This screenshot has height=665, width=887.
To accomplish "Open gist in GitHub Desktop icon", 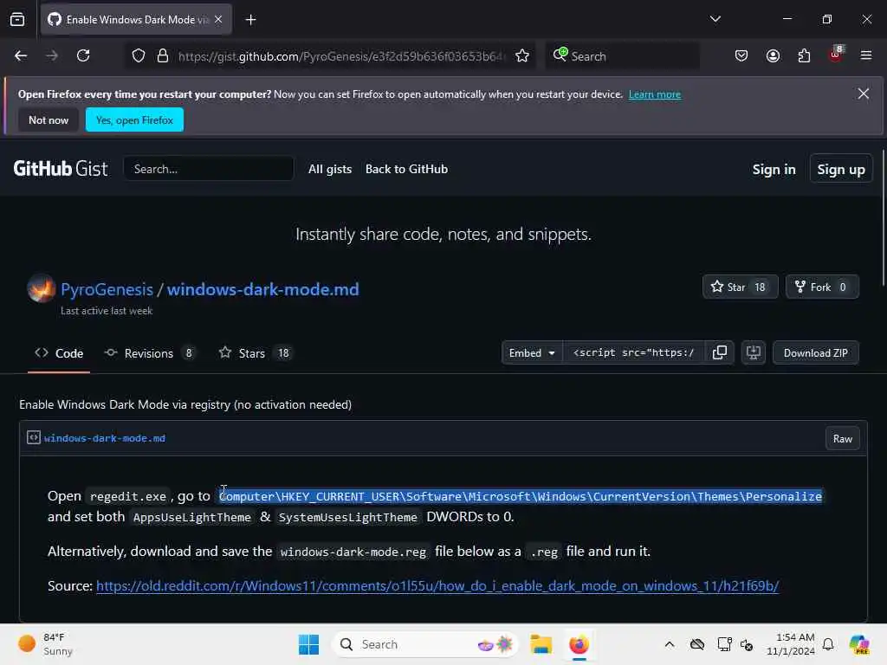I will (754, 353).
